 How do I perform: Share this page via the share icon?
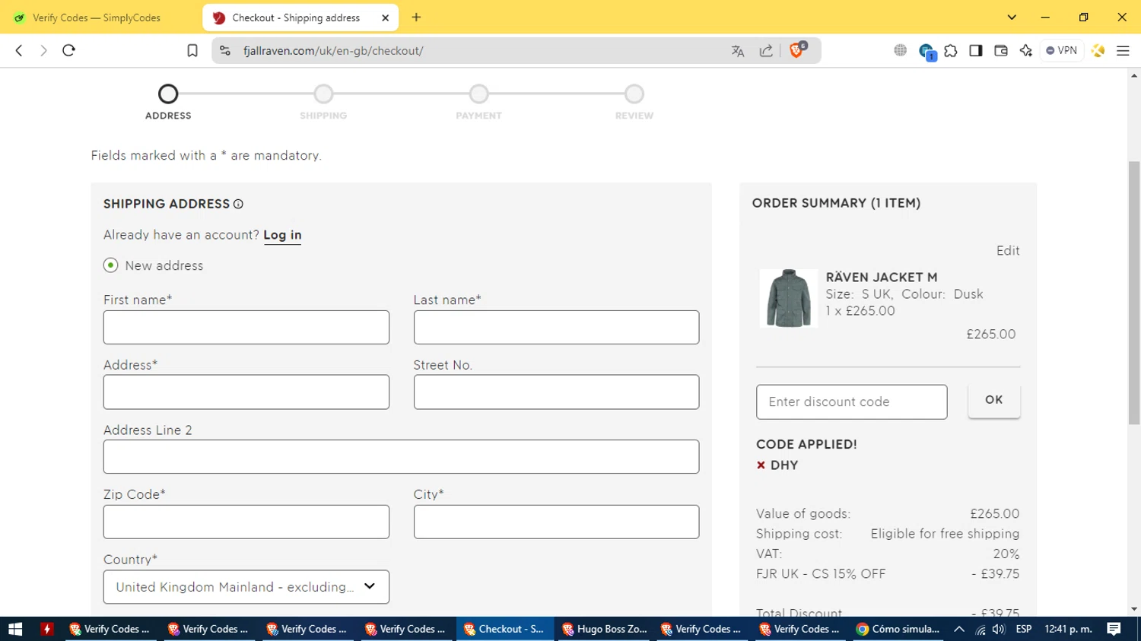pos(766,51)
